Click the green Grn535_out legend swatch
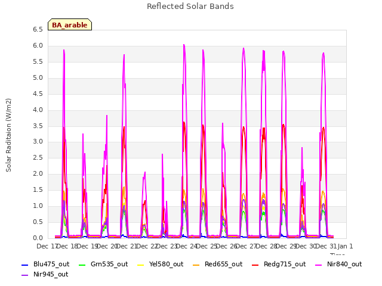This screenshot has width=382, height=286. [x=82, y=265]
